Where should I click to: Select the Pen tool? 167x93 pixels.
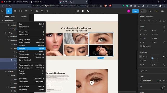coord(26,11)
